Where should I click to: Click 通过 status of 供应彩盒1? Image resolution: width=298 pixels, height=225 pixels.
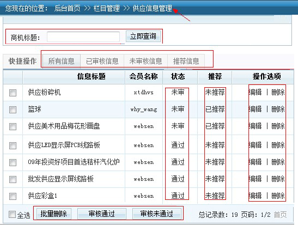178,196
